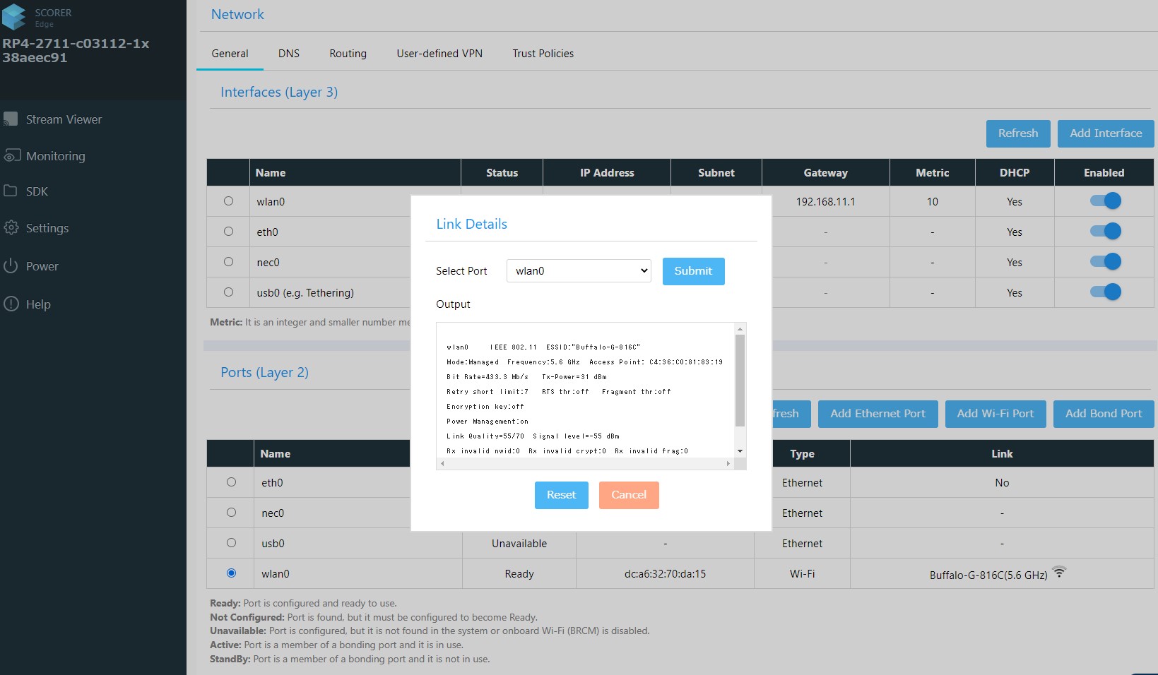Click the Cancel button in the dialog
This screenshot has height=675, width=1158.
pos(628,495)
